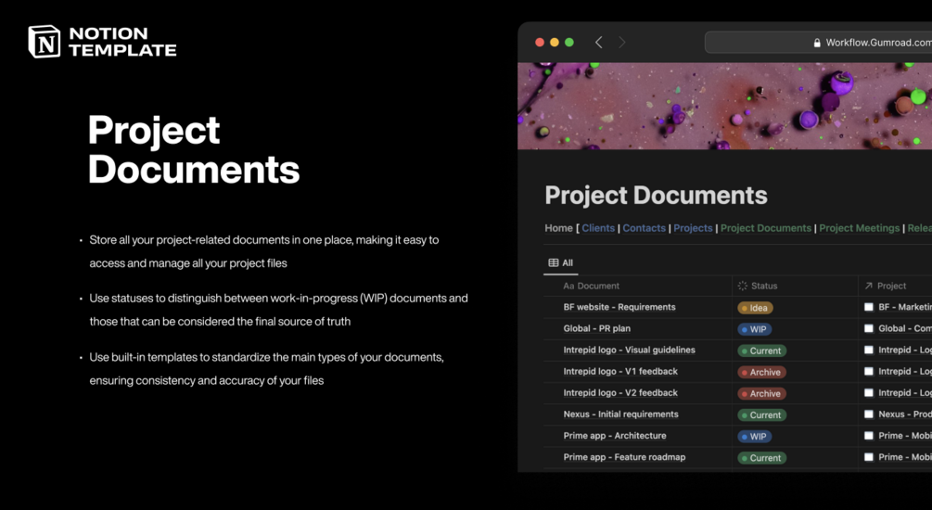Click the browser forward arrow
The height and width of the screenshot is (510, 932).
point(621,43)
